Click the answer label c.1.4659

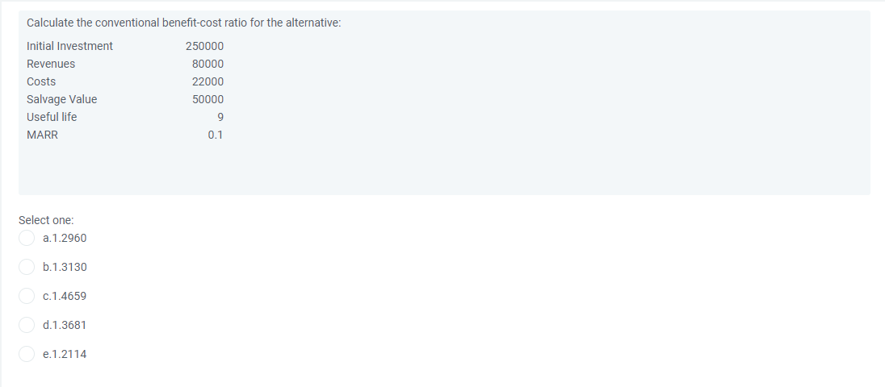65,296
